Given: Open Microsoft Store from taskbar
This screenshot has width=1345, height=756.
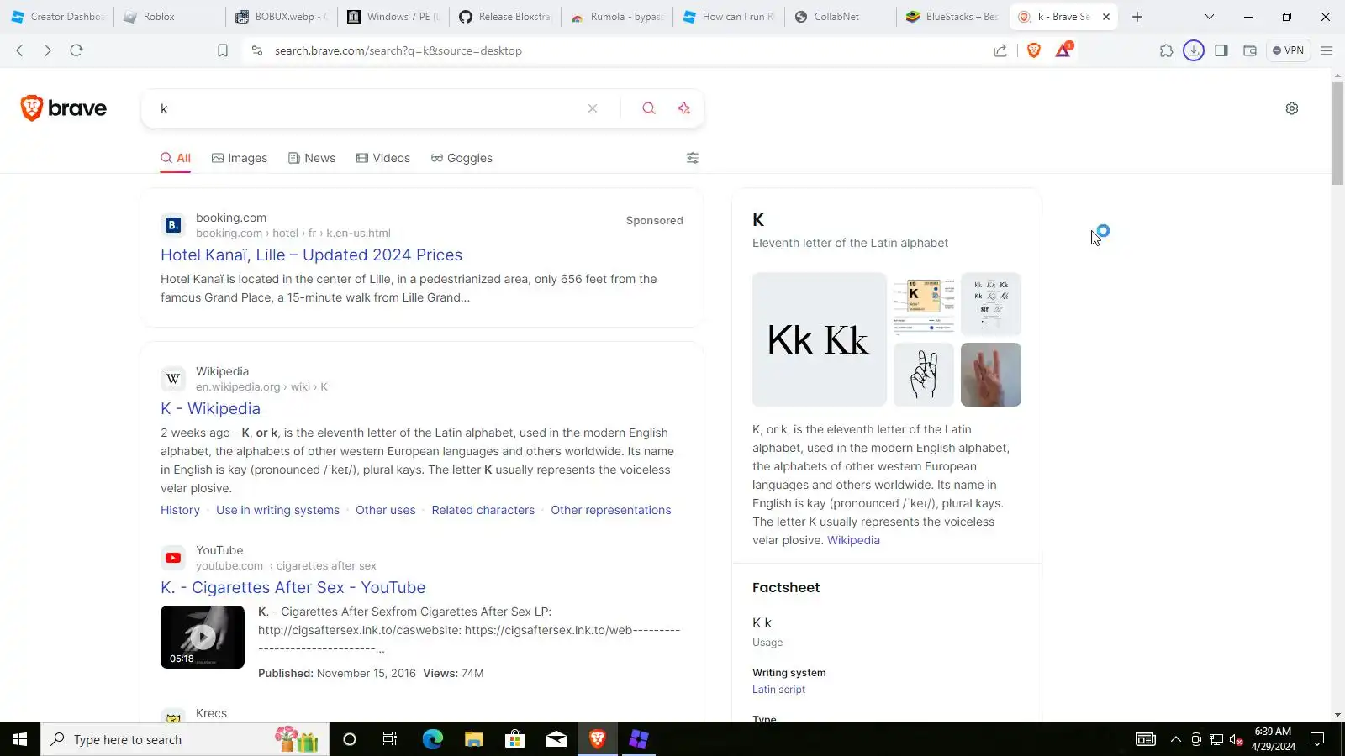Looking at the screenshot, I should click(514, 739).
